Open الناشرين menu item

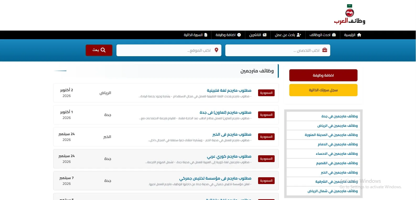tap(258, 35)
